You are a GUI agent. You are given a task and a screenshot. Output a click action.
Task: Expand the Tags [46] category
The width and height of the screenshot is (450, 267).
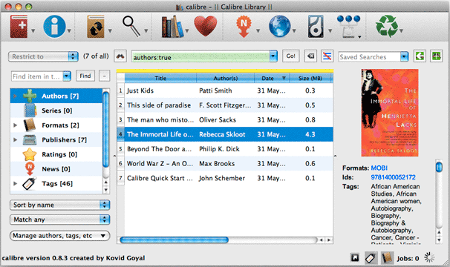pos(16,183)
